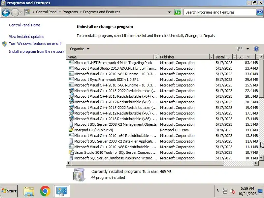Click the magnifier search button
Image resolution: width=264 pixels, height=198 pixels.
coord(260,12)
